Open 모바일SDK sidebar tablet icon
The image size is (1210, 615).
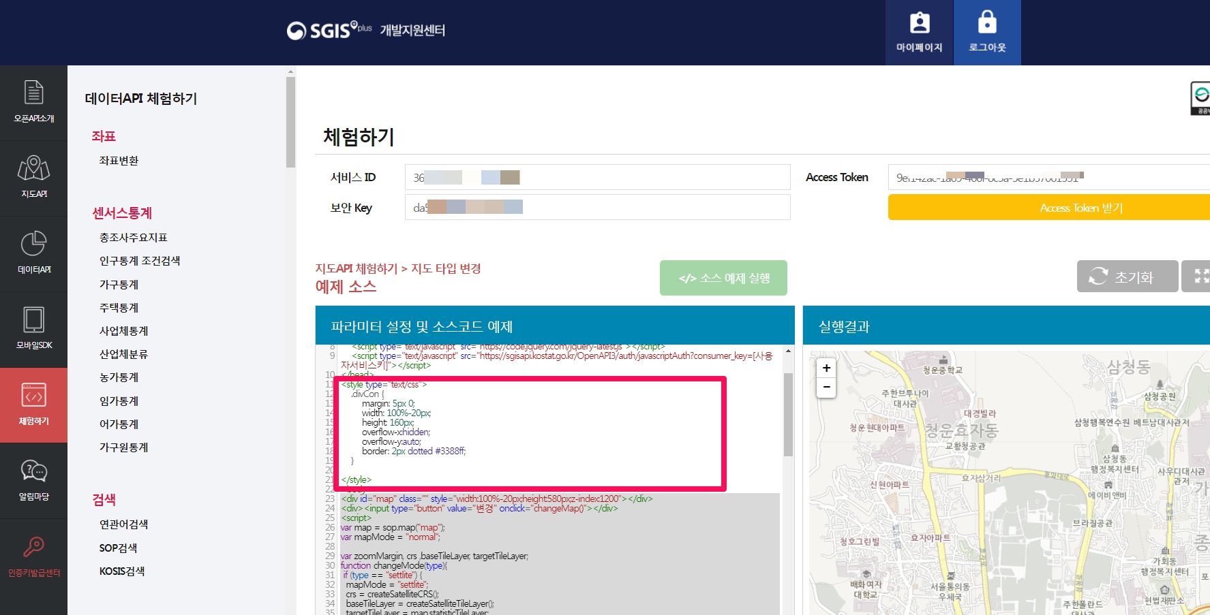pos(33,329)
